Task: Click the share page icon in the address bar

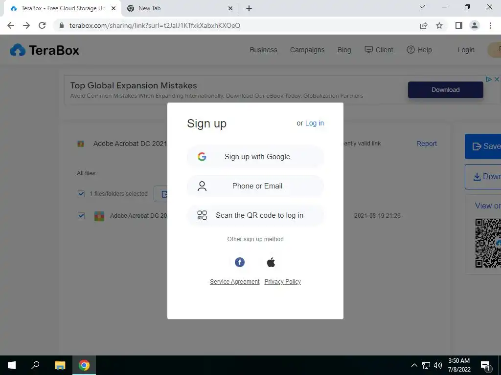Action: [424, 25]
